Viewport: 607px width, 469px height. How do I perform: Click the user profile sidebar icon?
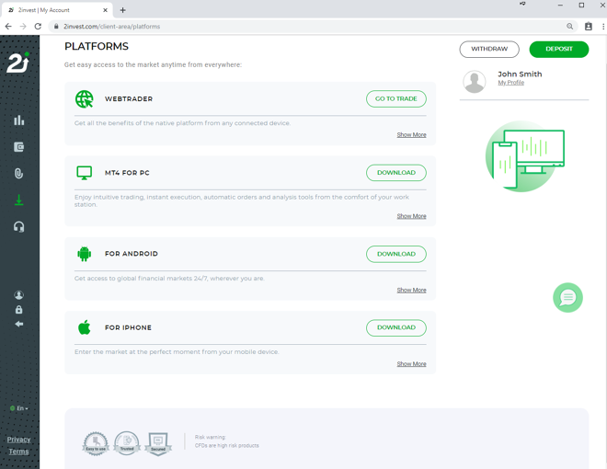coord(19,295)
